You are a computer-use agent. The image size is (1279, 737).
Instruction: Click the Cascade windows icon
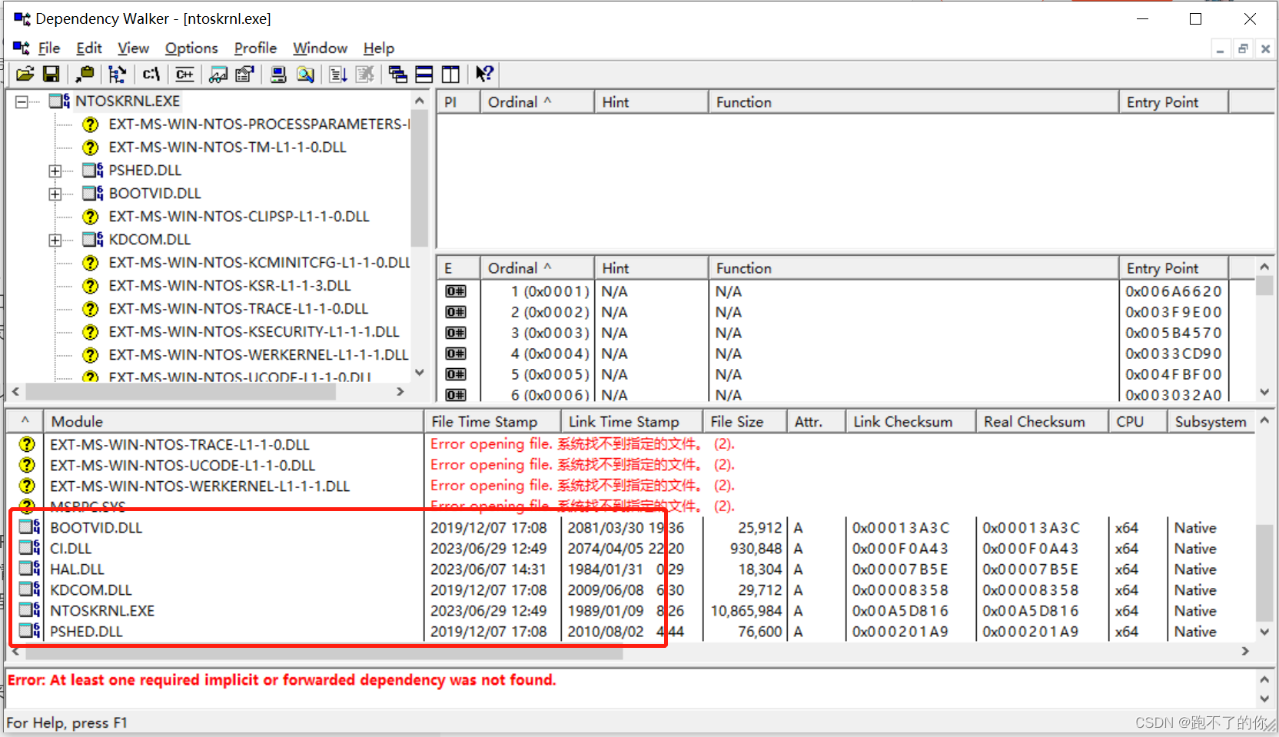[x=397, y=74]
